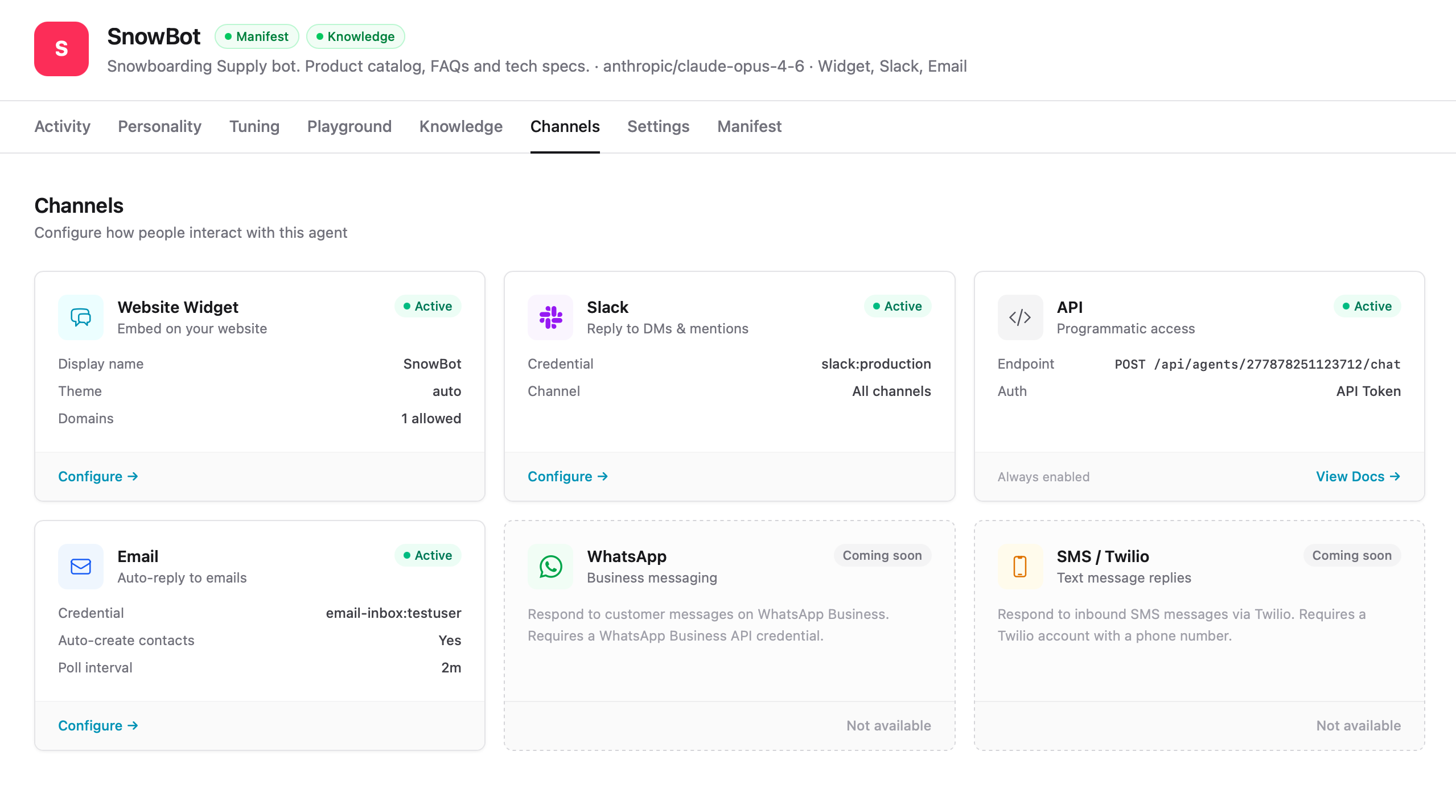Click the Email envelope icon
Screen dimensions: 1456x801
[81, 567]
